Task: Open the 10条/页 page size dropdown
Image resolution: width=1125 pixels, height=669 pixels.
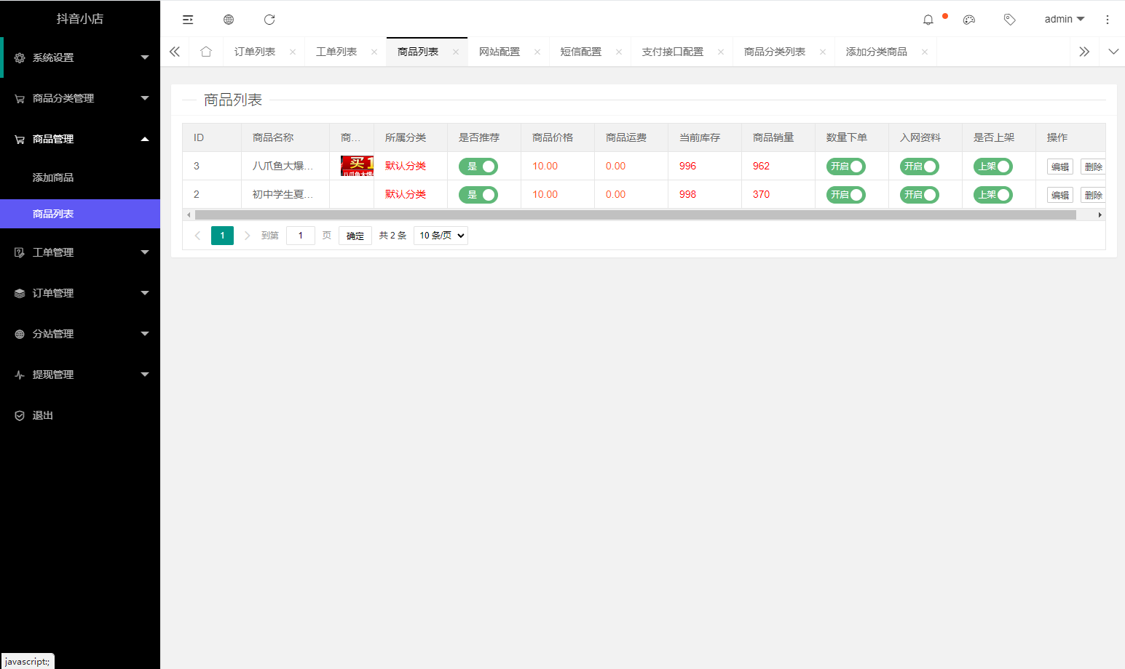Action: click(x=440, y=234)
